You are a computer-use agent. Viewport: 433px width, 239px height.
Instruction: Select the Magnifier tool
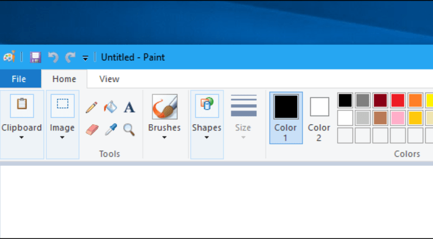click(x=129, y=130)
